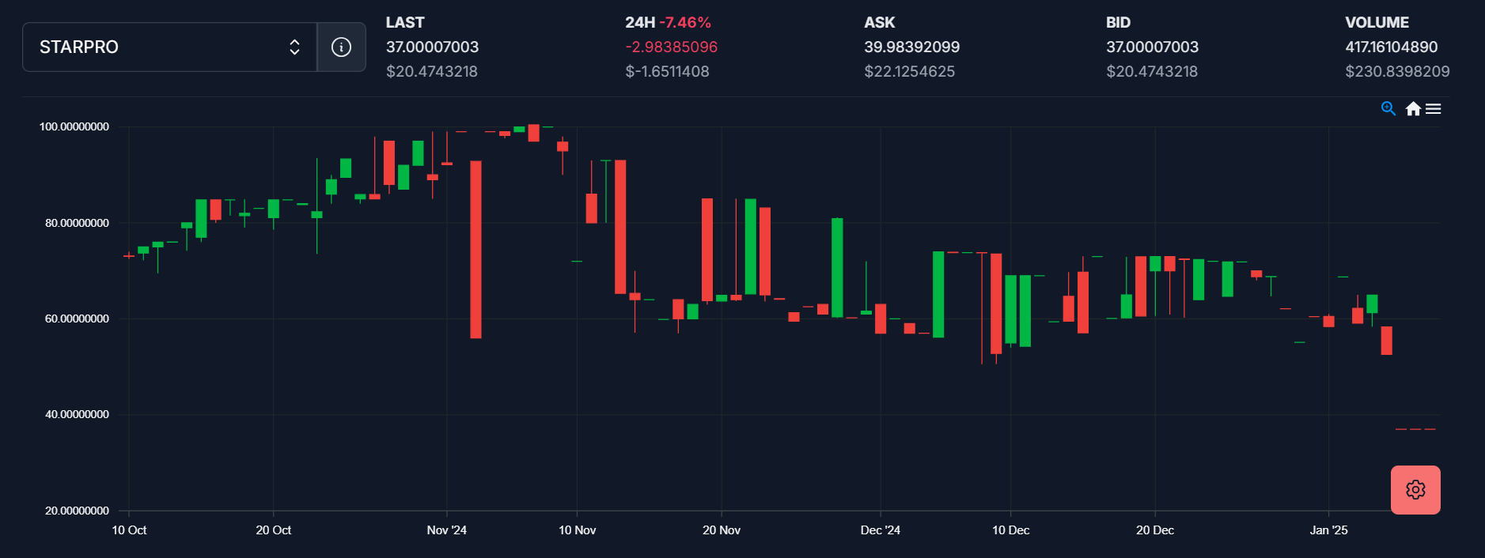Click the tallest red candle after Nov '24
Image resolution: width=1485 pixels, height=558 pixels.
point(475,249)
